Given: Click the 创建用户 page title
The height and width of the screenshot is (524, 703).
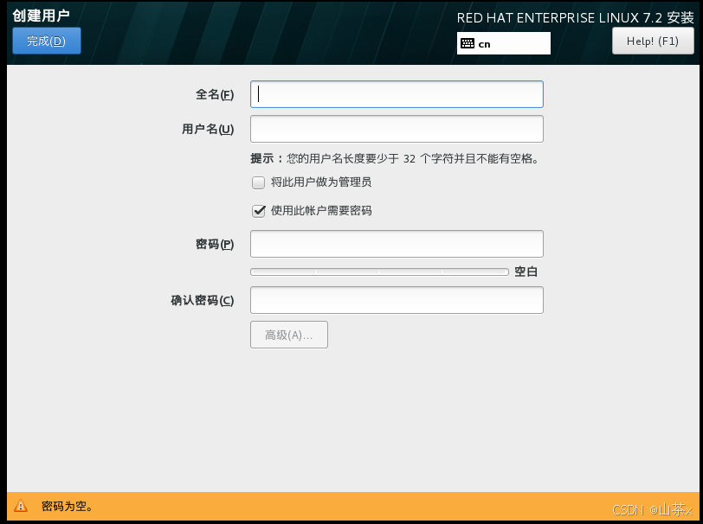Looking at the screenshot, I should pyautogui.click(x=40, y=13).
